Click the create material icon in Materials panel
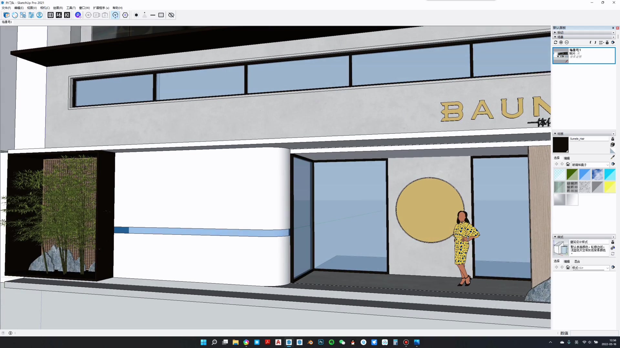 [613, 145]
